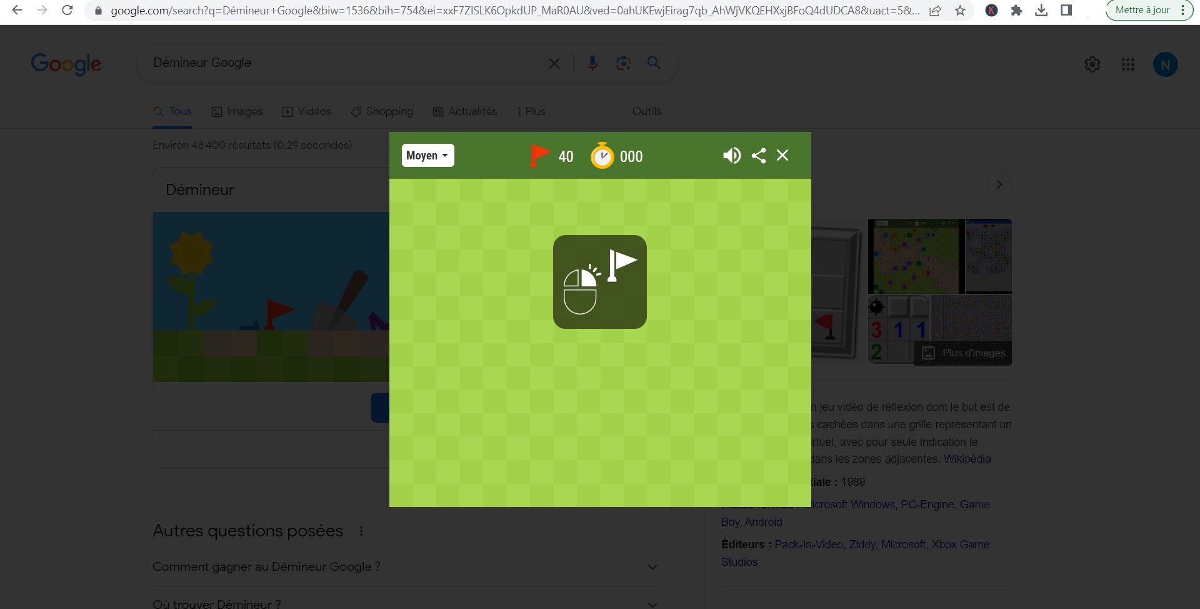This screenshot has height=609, width=1200.
Task: Click the stopwatch timer icon
Action: (x=602, y=156)
